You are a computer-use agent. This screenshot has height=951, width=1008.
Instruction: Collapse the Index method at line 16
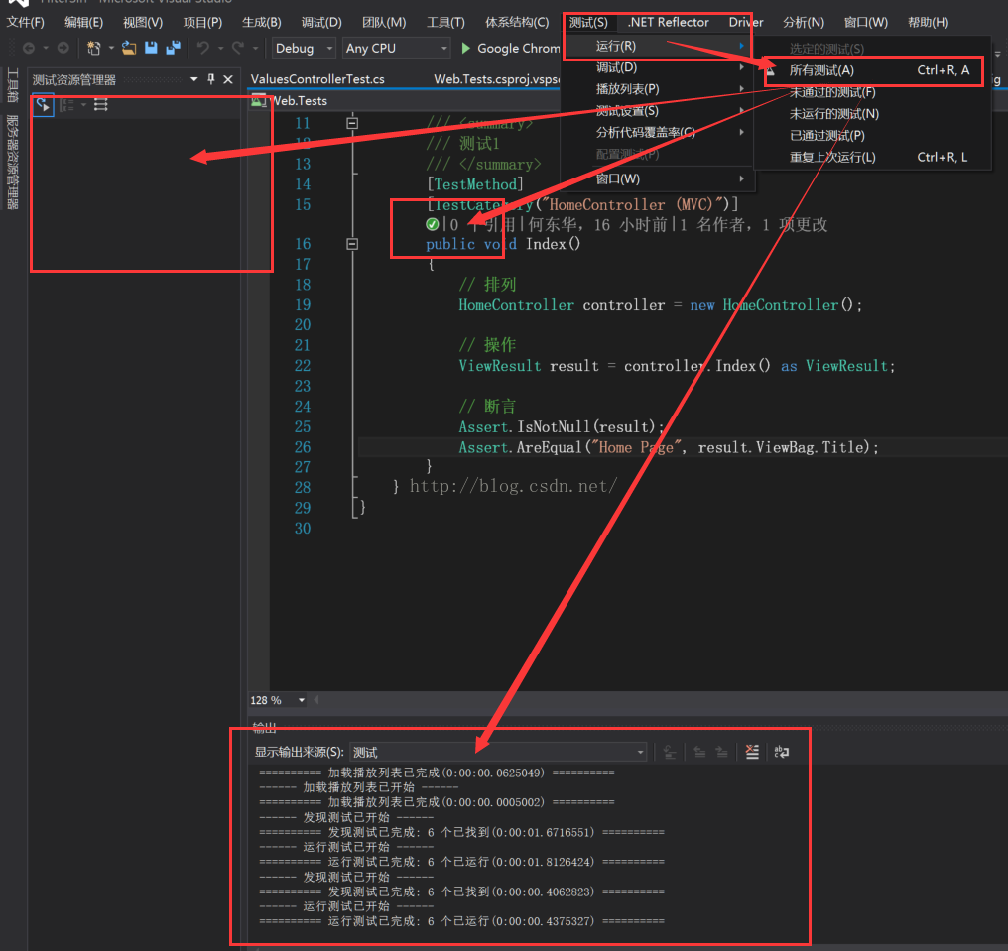352,244
